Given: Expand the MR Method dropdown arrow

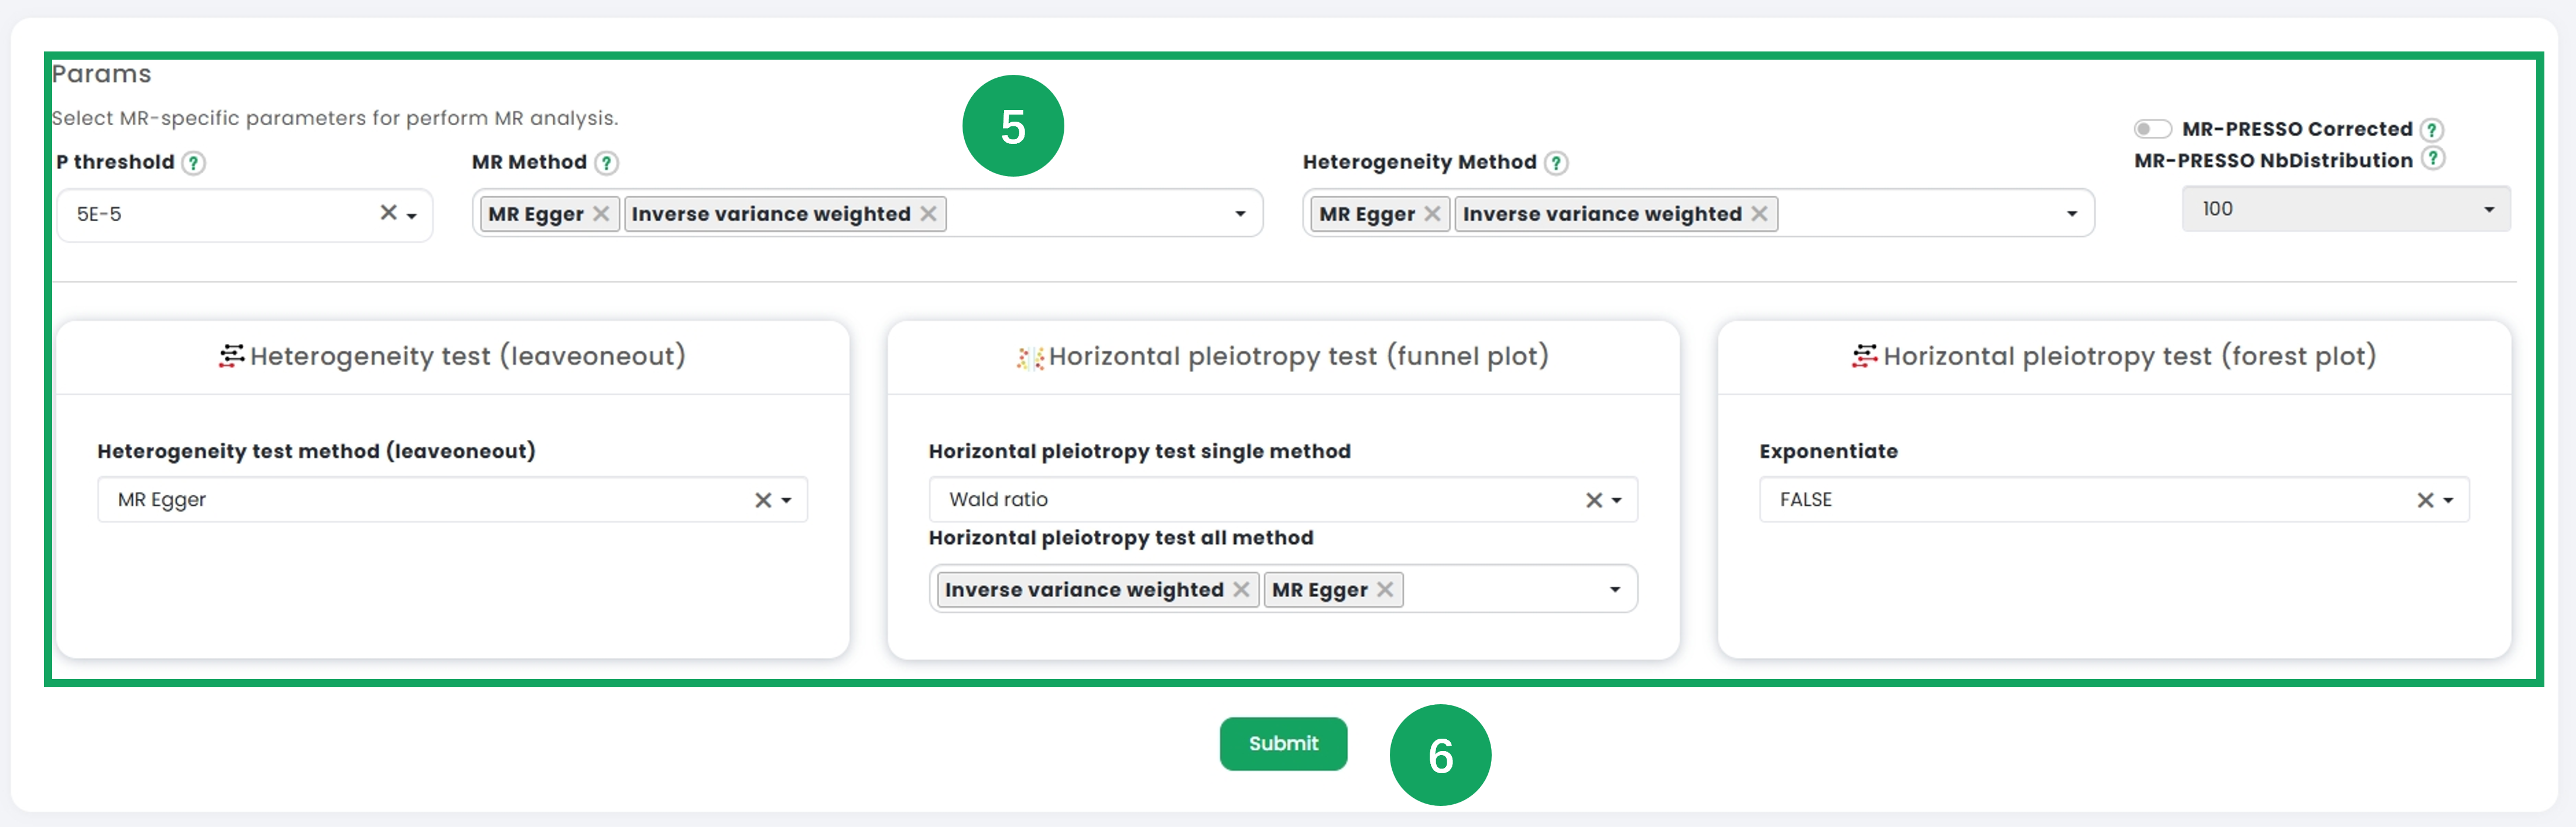Looking at the screenshot, I should (x=1240, y=213).
